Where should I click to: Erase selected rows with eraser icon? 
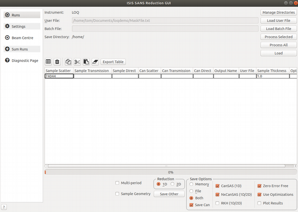coord(95,62)
